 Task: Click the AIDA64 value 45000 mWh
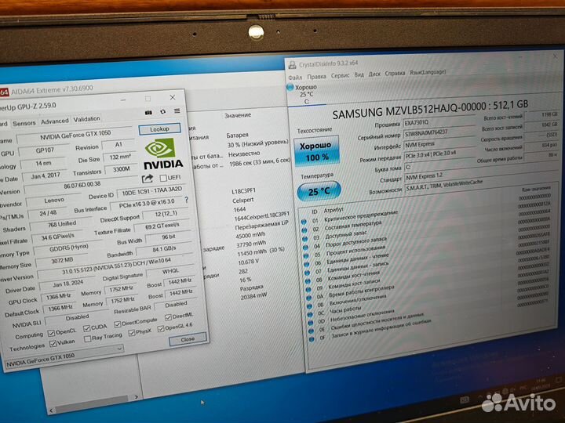point(250,236)
